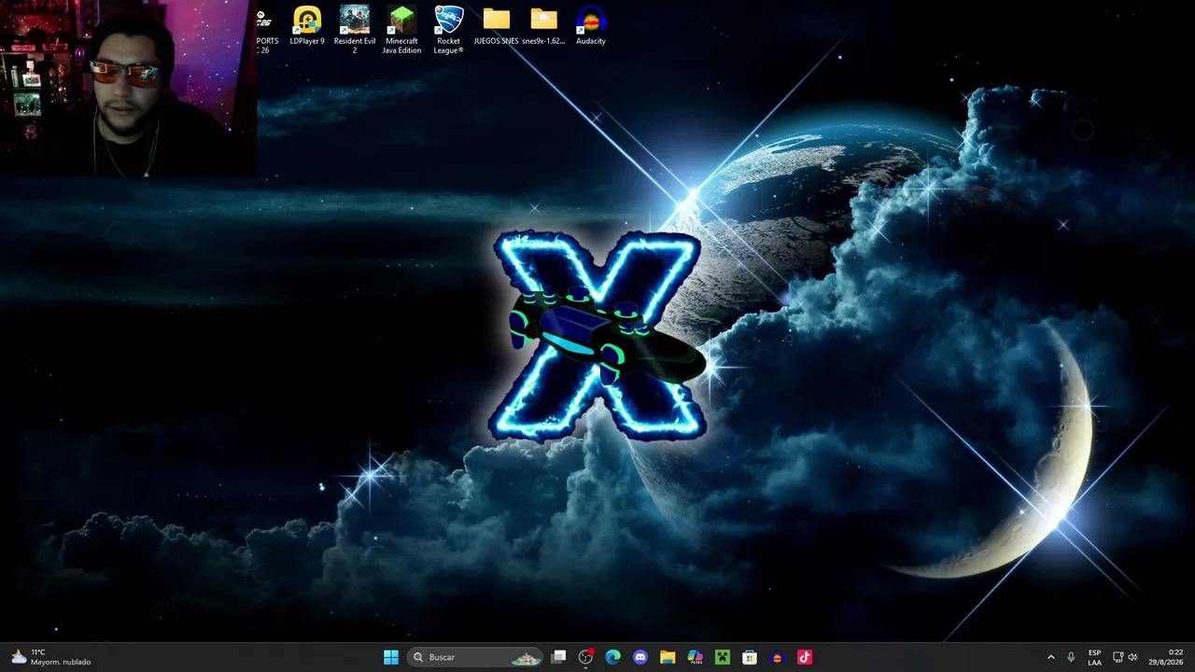The image size is (1195, 672).
Task: Open Discord from the taskbar
Action: 640,657
